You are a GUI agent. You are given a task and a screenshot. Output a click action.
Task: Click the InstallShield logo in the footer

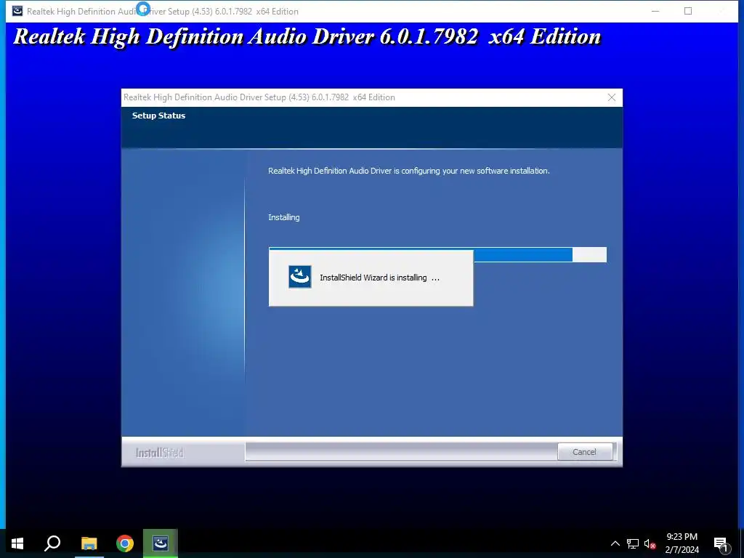pyautogui.click(x=159, y=453)
